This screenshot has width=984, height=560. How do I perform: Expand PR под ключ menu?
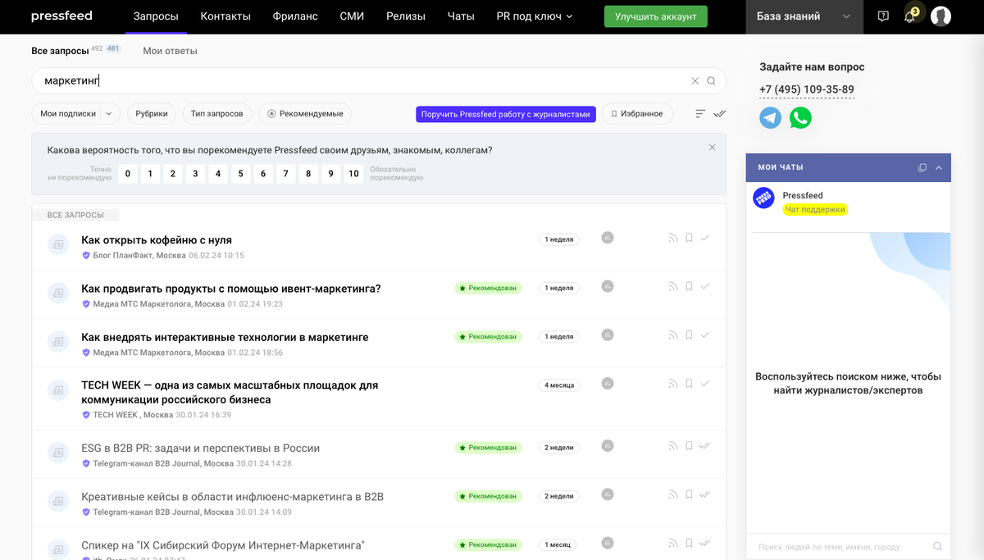tap(535, 16)
